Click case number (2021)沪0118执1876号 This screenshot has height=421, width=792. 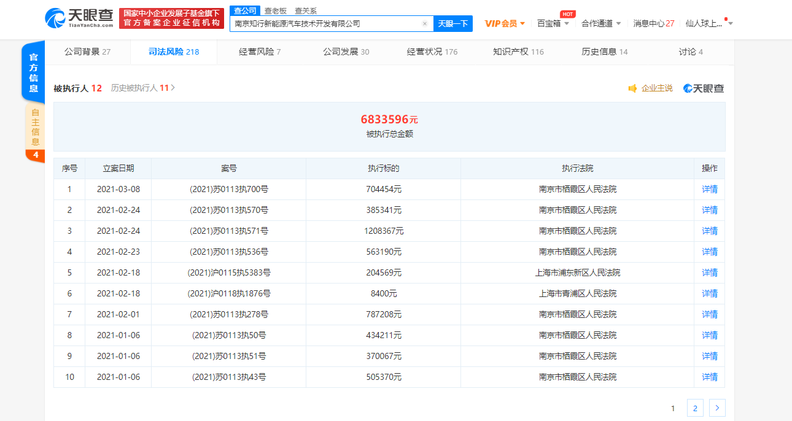[229, 294]
